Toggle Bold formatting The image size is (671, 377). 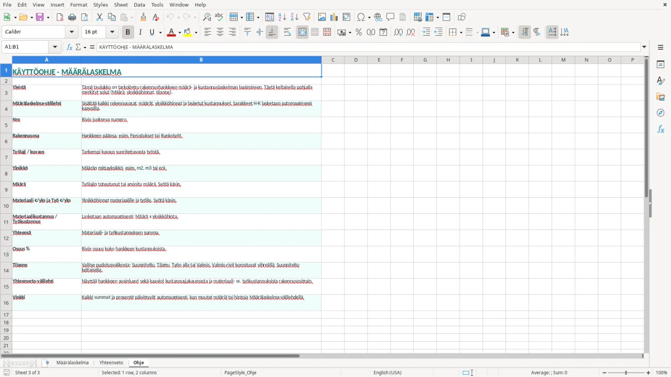pos(128,32)
